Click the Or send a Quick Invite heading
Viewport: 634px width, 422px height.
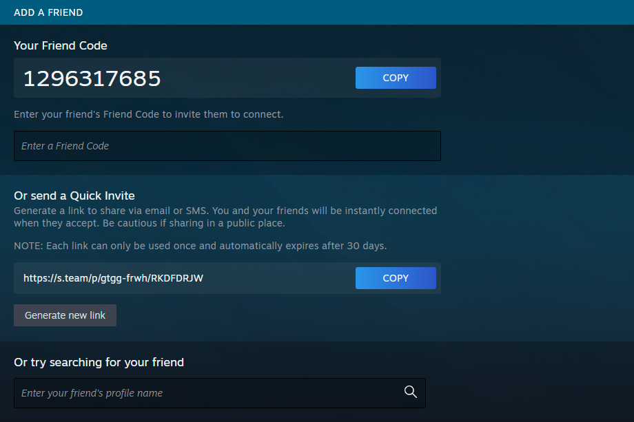74,196
